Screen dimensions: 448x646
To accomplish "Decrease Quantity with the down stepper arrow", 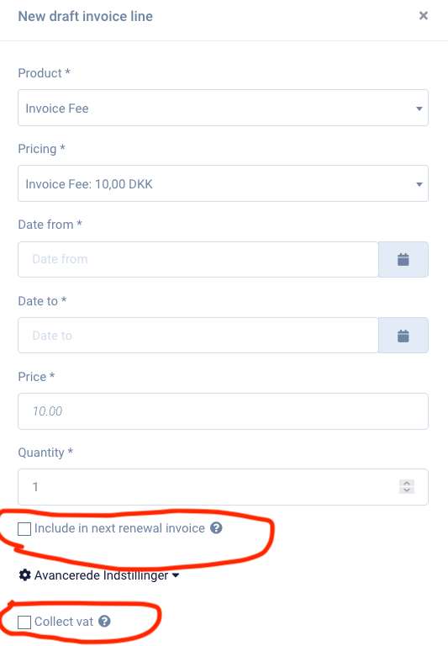I will [x=407, y=490].
